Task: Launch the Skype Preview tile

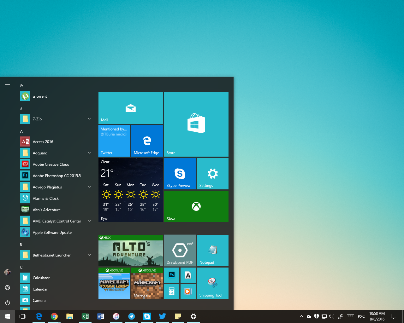Action: click(x=180, y=174)
